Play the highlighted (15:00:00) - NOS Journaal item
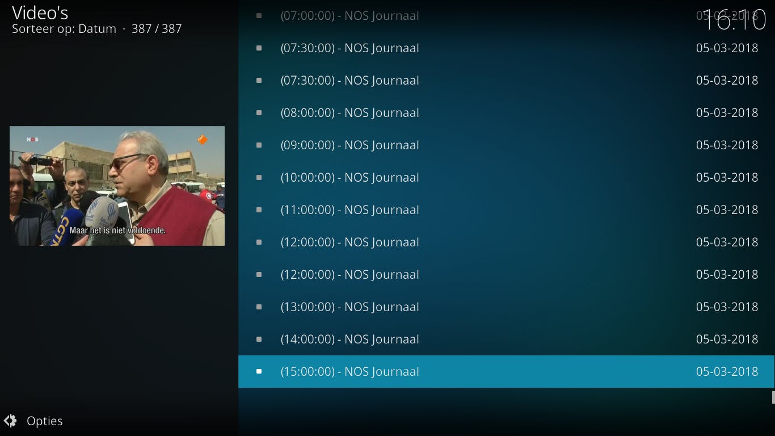This screenshot has width=775, height=436. (x=506, y=371)
